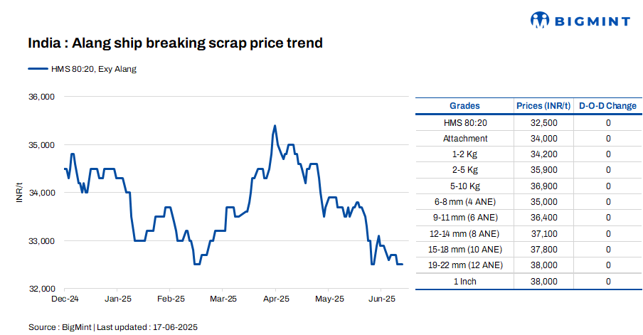Select the 1 Inch grade row

(465, 281)
